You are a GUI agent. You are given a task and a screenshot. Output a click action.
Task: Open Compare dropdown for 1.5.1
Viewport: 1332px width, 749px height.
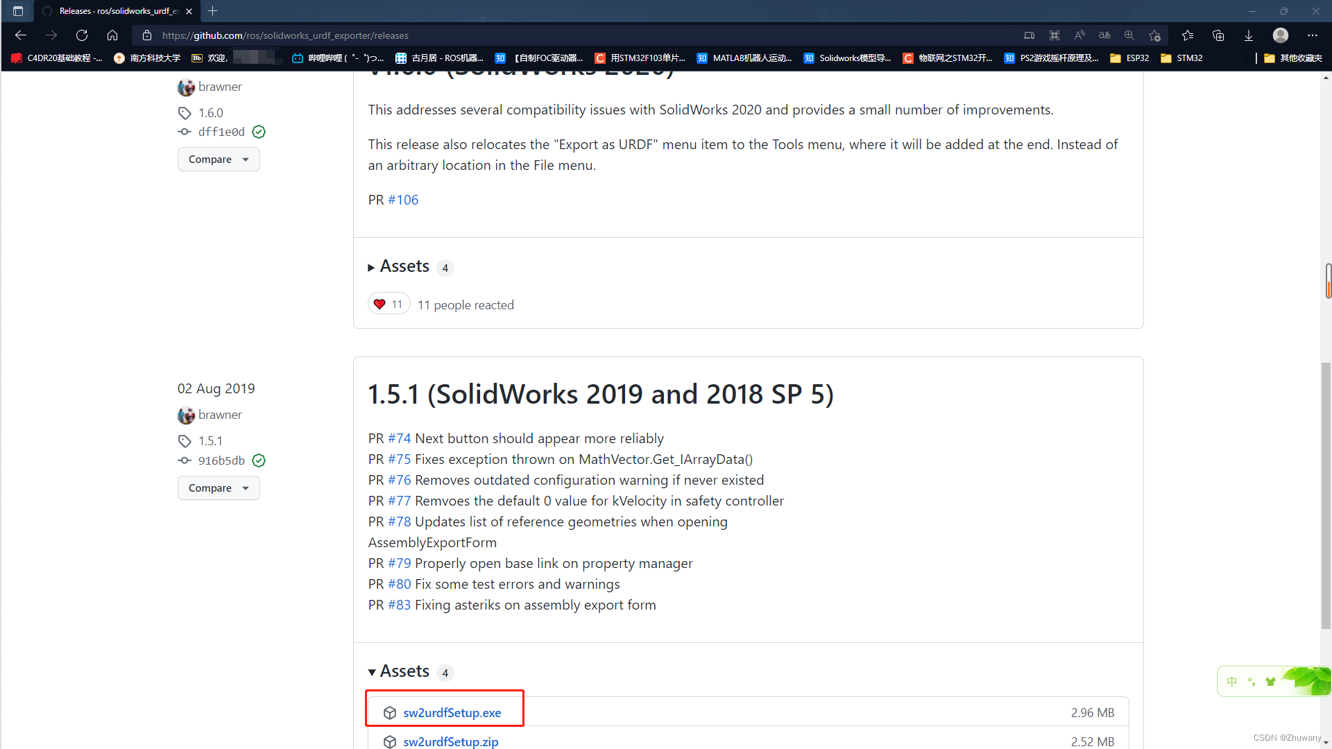point(219,488)
